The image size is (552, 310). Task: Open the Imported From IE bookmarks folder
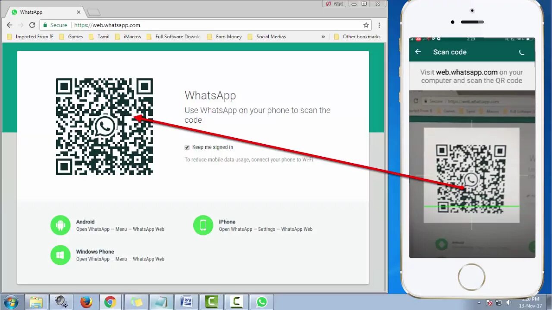pos(30,37)
